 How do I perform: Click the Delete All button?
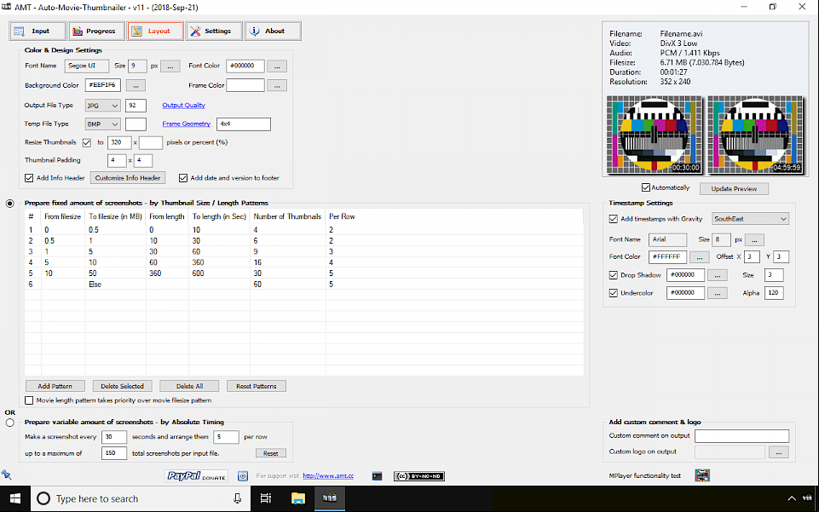(189, 386)
